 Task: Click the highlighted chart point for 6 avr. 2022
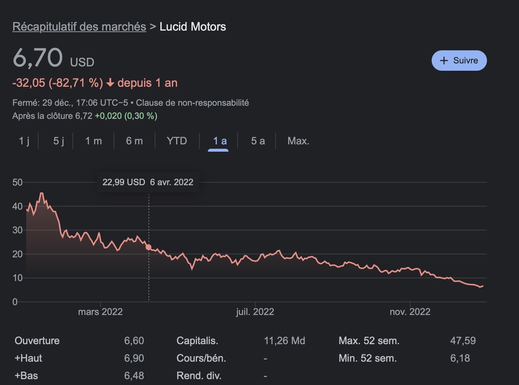pos(149,247)
